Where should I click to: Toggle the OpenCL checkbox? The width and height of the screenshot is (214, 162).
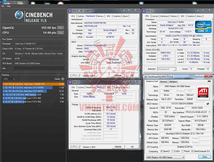[x=161, y=151]
